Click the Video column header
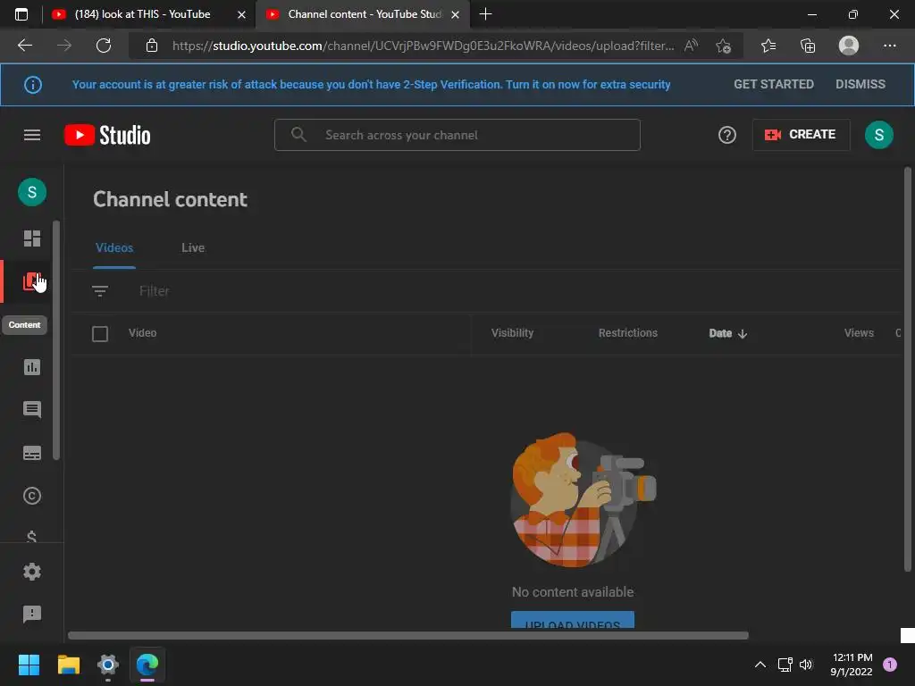The height and width of the screenshot is (686, 915). 142,333
